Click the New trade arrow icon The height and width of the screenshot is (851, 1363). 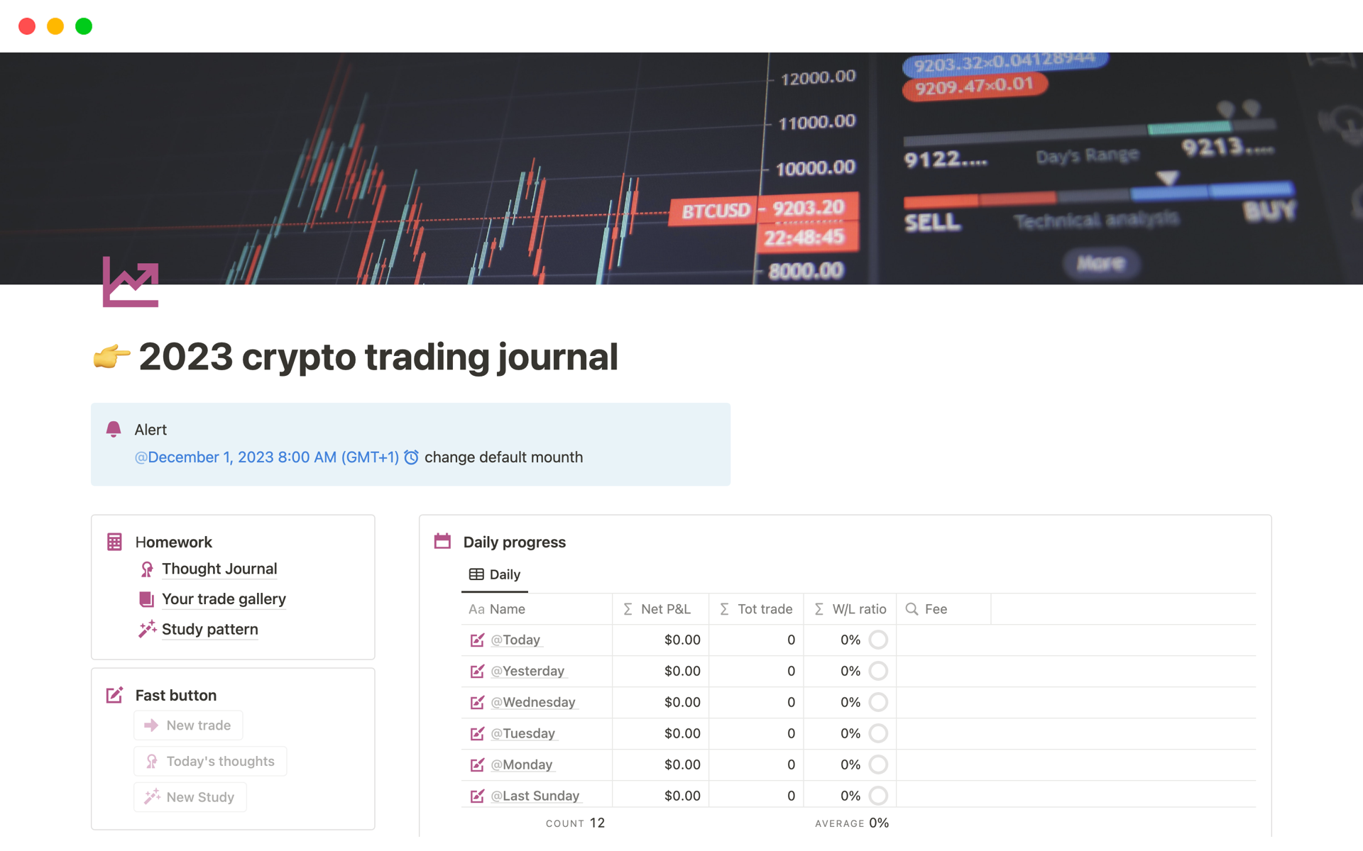tap(148, 725)
